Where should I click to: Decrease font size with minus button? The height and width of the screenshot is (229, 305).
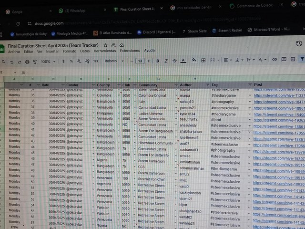tap(132, 61)
